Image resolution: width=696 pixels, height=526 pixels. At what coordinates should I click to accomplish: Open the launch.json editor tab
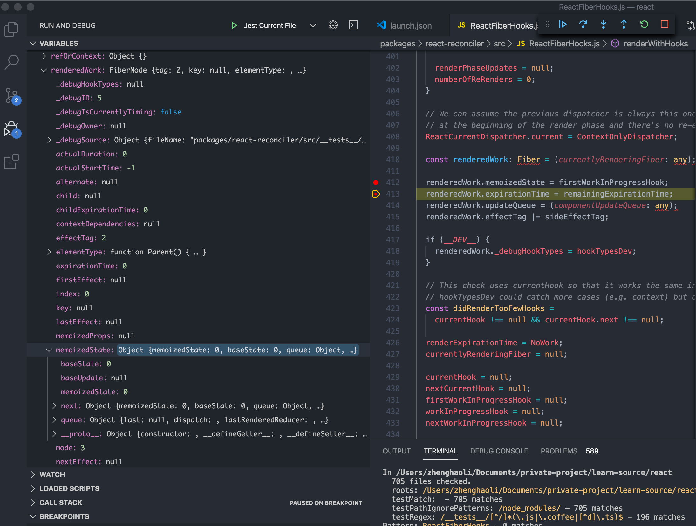tap(410, 25)
